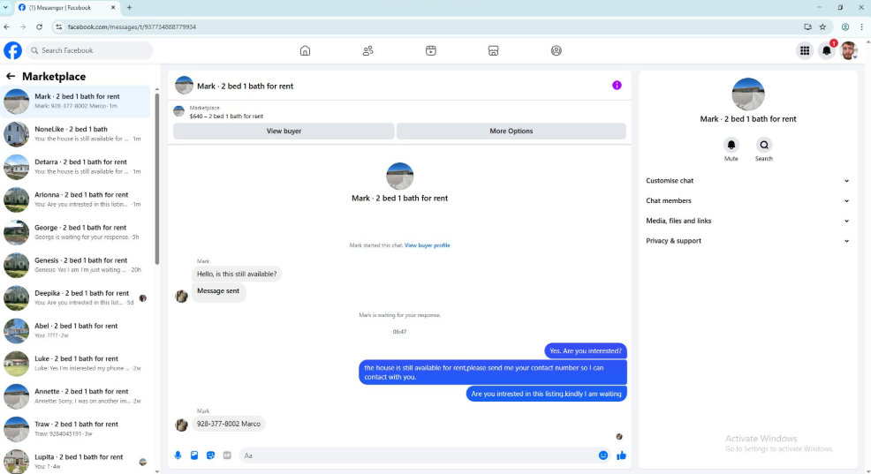The image size is (871, 474).
Task: Search in conversation with magnifier icon
Action: [764, 145]
